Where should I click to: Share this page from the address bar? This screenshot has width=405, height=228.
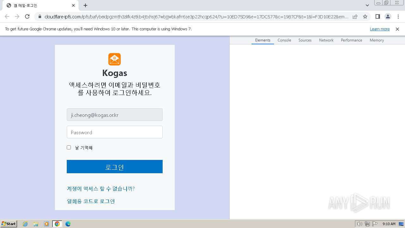[x=355, y=16]
